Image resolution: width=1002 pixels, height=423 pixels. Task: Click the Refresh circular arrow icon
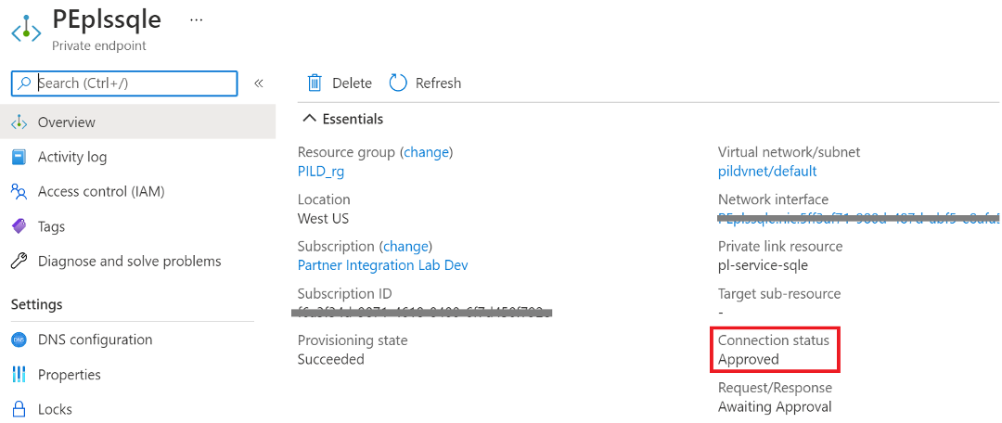click(398, 83)
